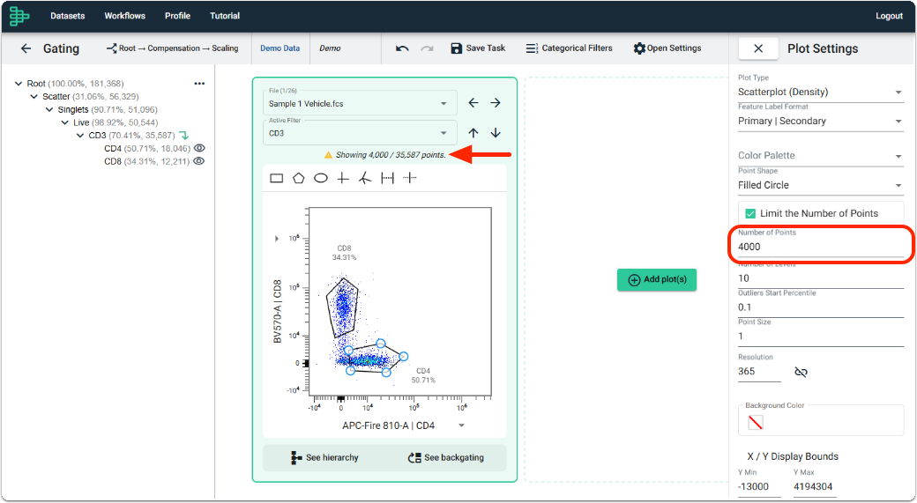
Task: Click the See hierarchy button
Action: pos(324,457)
